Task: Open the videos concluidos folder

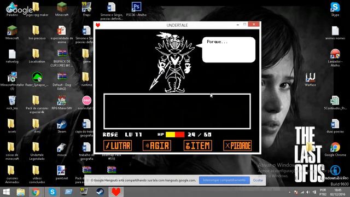Action: click(37, 175)
